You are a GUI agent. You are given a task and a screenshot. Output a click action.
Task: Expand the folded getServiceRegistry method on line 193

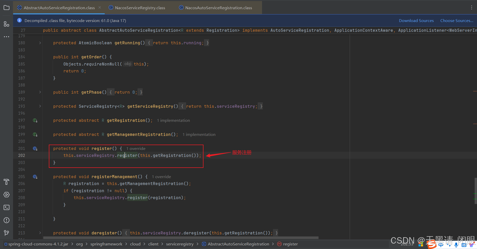pos(40,106)
